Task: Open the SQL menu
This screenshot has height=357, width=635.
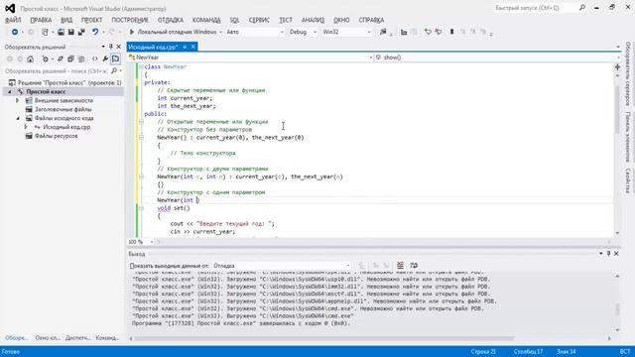Action: click(x=234, y=20)
